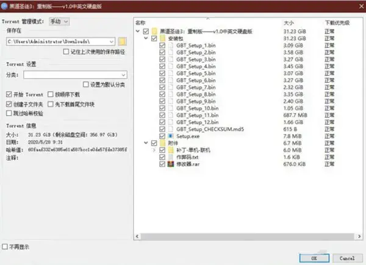Uncheck GBT_Setup_3.bin file checkbox
Image resolution: width=366 pixels, height=265 pixels.
tap(162, 59)
